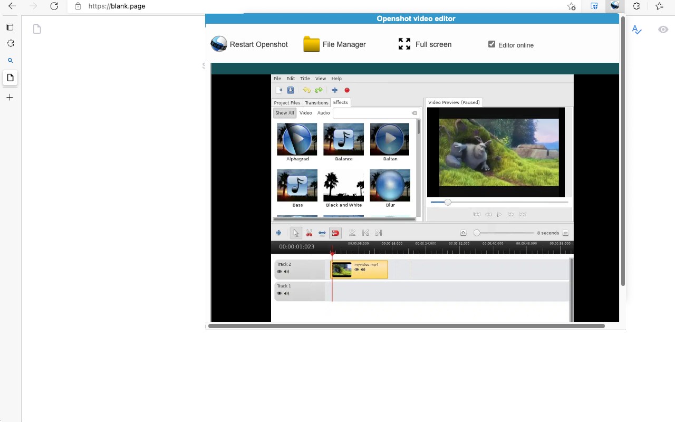Select the arrow Pointer tool
Image resolution: width=675 pixels, height=422 pixels.
[x=296, y=233]
